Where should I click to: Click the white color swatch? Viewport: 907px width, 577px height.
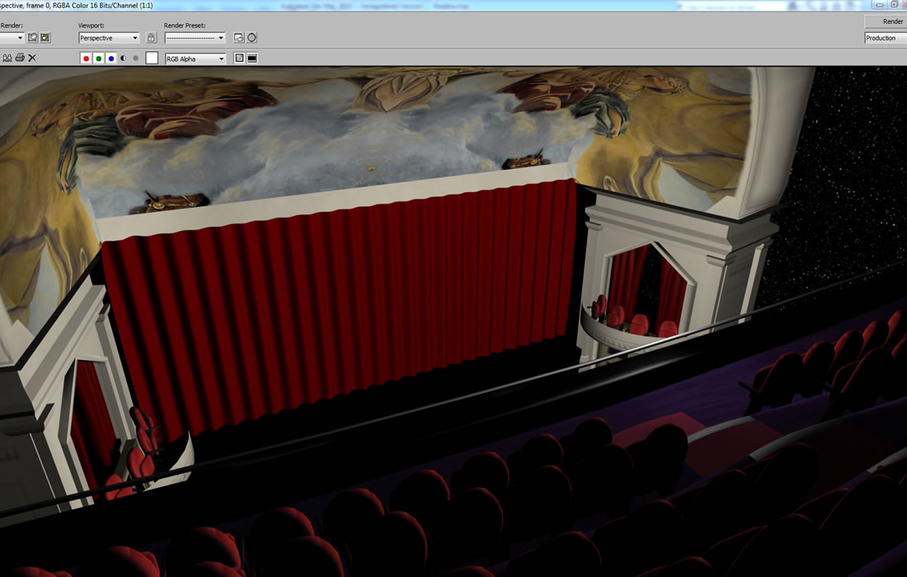(x=152, y=59)
